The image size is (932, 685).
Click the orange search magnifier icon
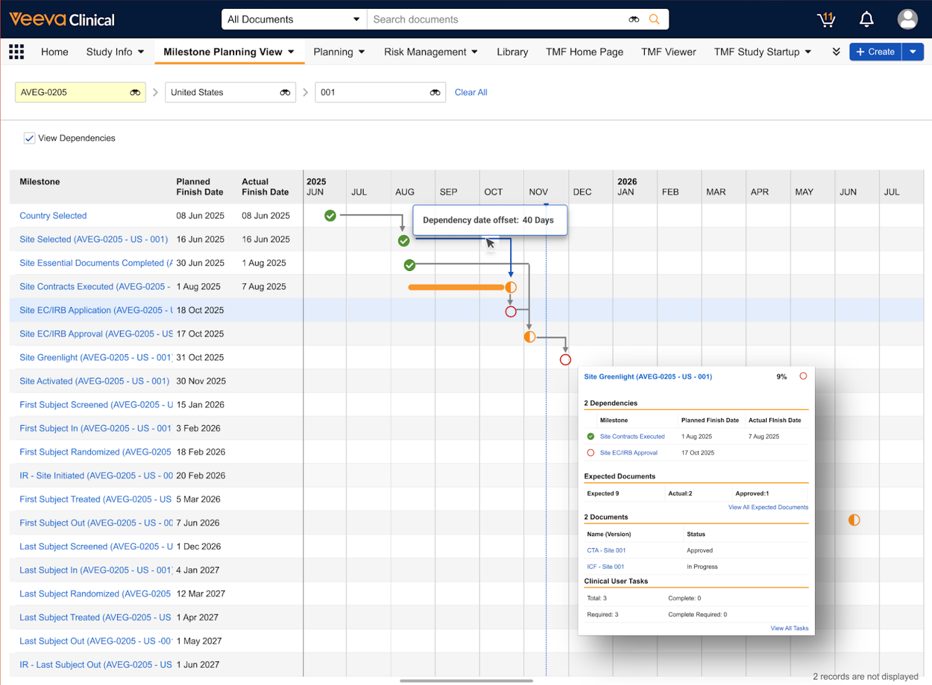(x=654, y=19)
